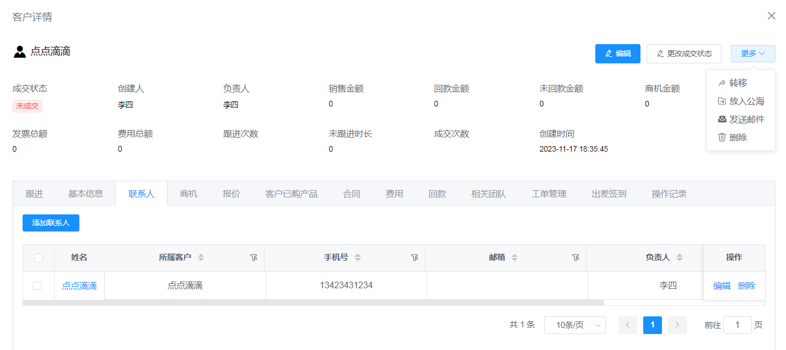786x350 pixels.
Task: Click filter icon in 手机号 column
Action: 414,257
